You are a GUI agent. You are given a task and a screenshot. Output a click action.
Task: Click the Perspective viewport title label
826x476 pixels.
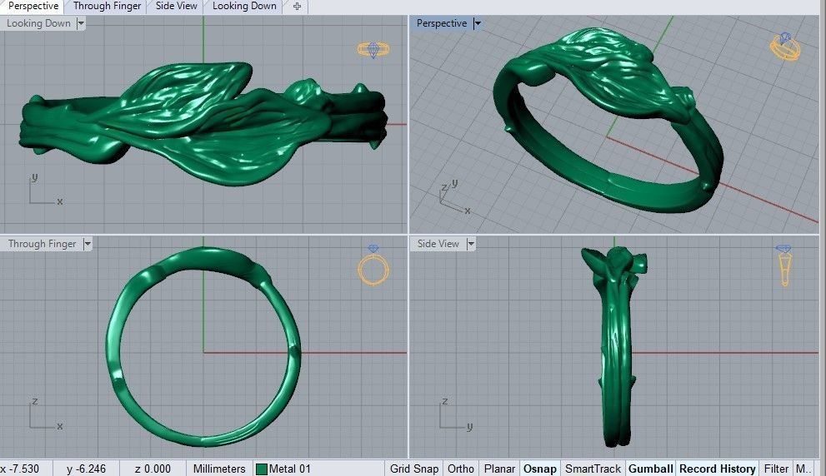click(442, 23)
